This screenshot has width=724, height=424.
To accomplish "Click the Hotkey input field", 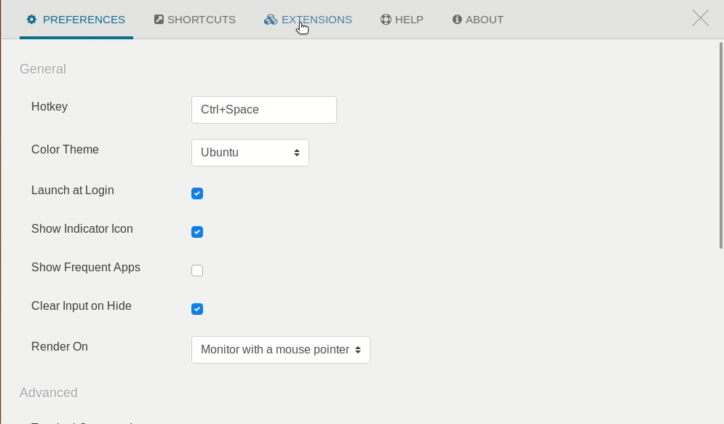I will (264, 110).
